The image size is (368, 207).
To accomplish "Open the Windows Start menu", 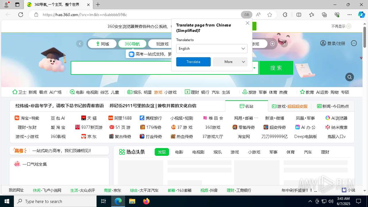I will click(7, 201).
